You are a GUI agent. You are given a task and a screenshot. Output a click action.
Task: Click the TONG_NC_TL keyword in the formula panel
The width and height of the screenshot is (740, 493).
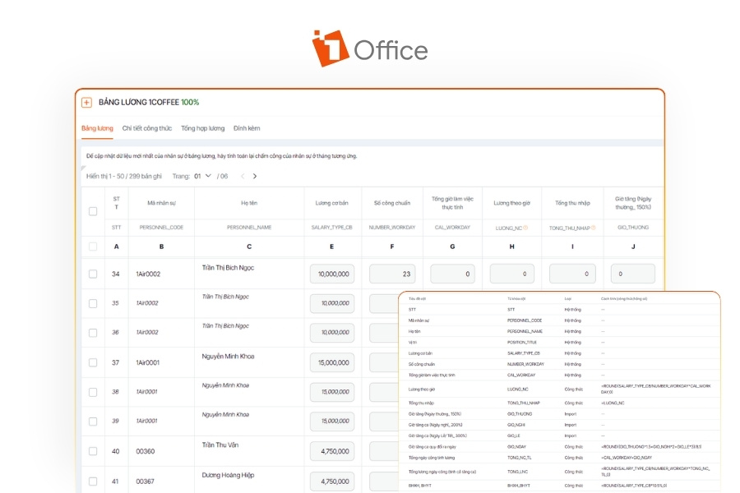(x=519, y=458)
